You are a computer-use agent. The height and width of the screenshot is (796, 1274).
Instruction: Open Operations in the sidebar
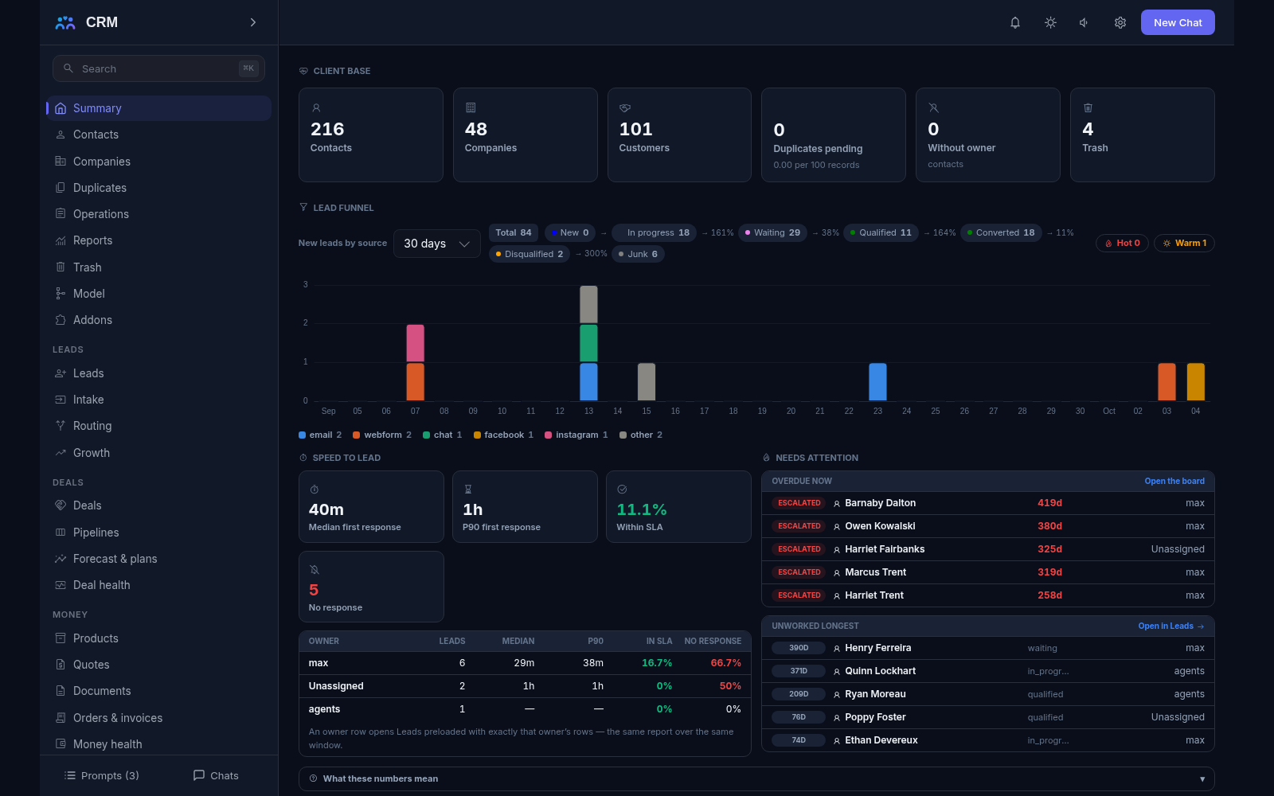coord(158,214)
